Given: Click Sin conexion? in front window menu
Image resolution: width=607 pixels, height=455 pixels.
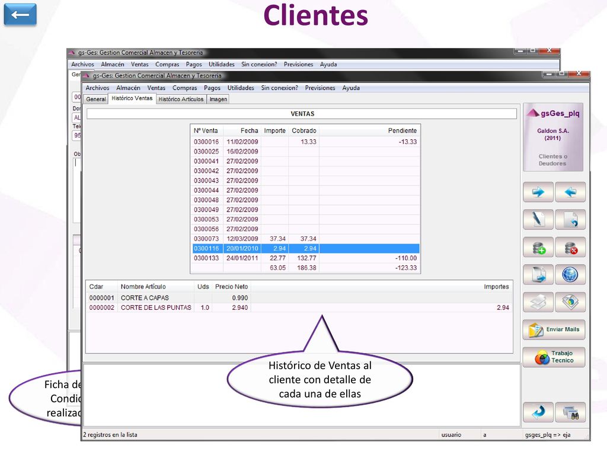Looking at the screenshot, I should pyautogui.click(x=280, y=88).
